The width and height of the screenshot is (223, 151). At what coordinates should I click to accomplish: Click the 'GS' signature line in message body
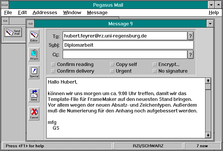point(56,128)
